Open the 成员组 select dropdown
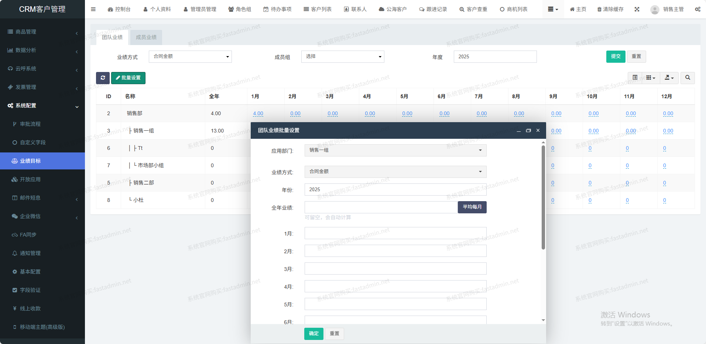This screenshot has height=344, width=706. (343, 56)
